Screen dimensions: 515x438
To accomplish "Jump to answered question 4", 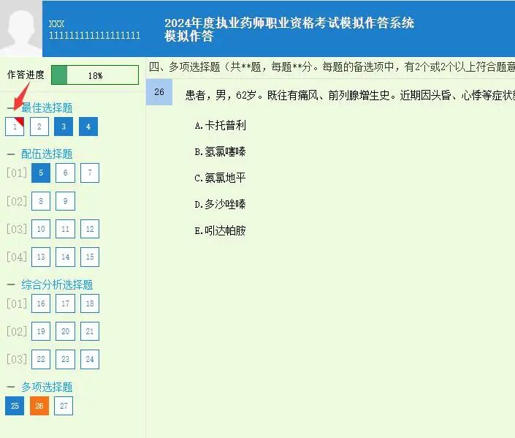I will pos(88,127).
